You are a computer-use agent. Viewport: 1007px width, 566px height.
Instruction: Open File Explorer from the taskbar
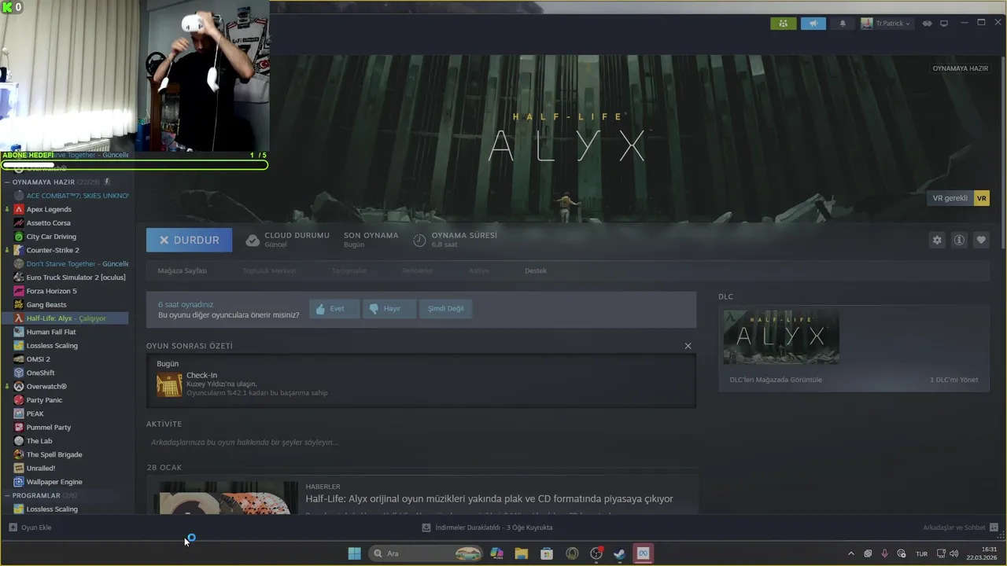[x=522, y=553]
